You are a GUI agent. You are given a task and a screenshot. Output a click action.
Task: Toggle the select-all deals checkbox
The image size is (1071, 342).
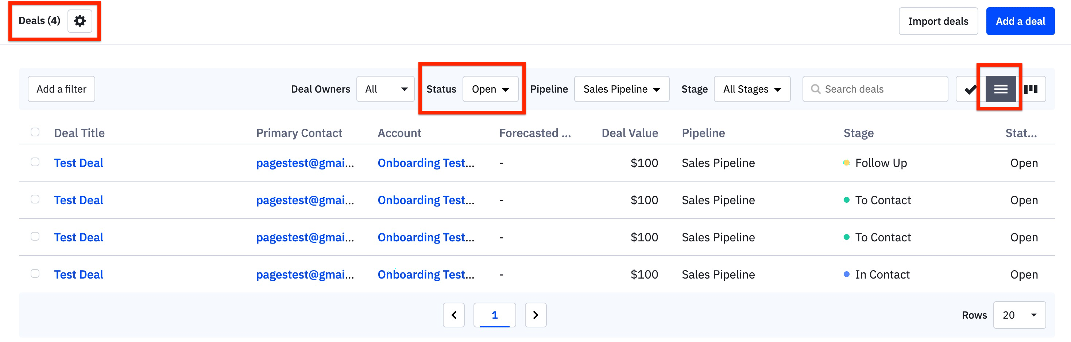[x=35, y=132]
